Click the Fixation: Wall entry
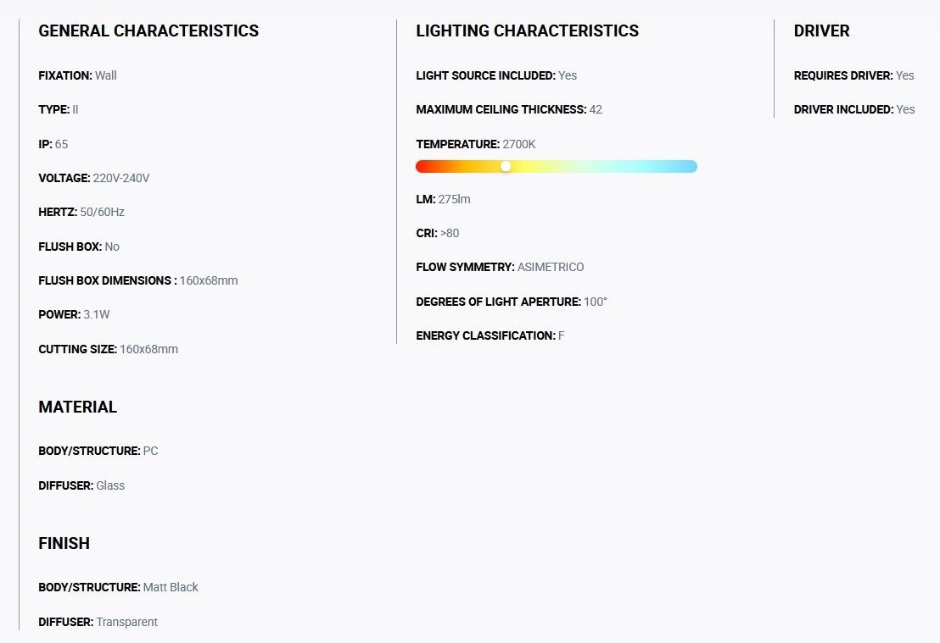The width and height of the screenshot is (940, 643). [77, 75]
